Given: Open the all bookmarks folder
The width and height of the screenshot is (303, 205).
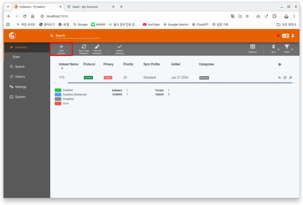Looking at the screenshot, I should click(286, 25).
